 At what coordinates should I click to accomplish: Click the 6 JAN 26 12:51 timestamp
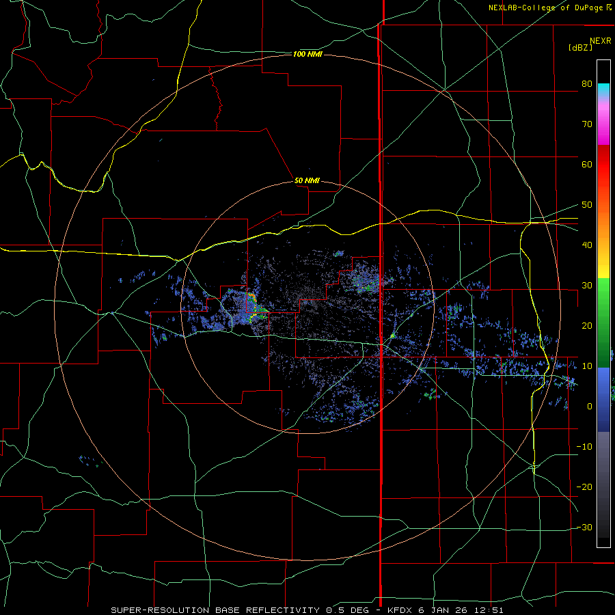[461, 610]
